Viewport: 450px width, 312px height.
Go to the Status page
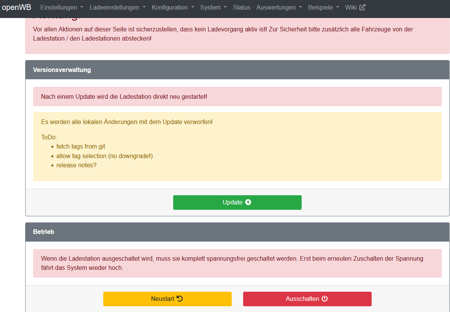pos(241,8)
